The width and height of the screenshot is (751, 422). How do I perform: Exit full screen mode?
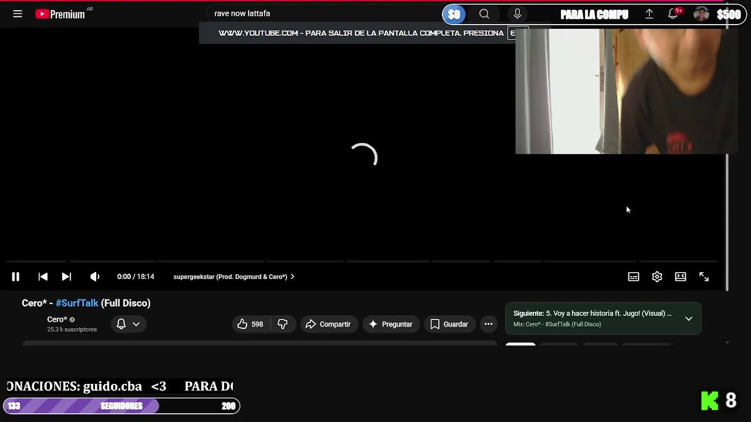coord(704,277)
